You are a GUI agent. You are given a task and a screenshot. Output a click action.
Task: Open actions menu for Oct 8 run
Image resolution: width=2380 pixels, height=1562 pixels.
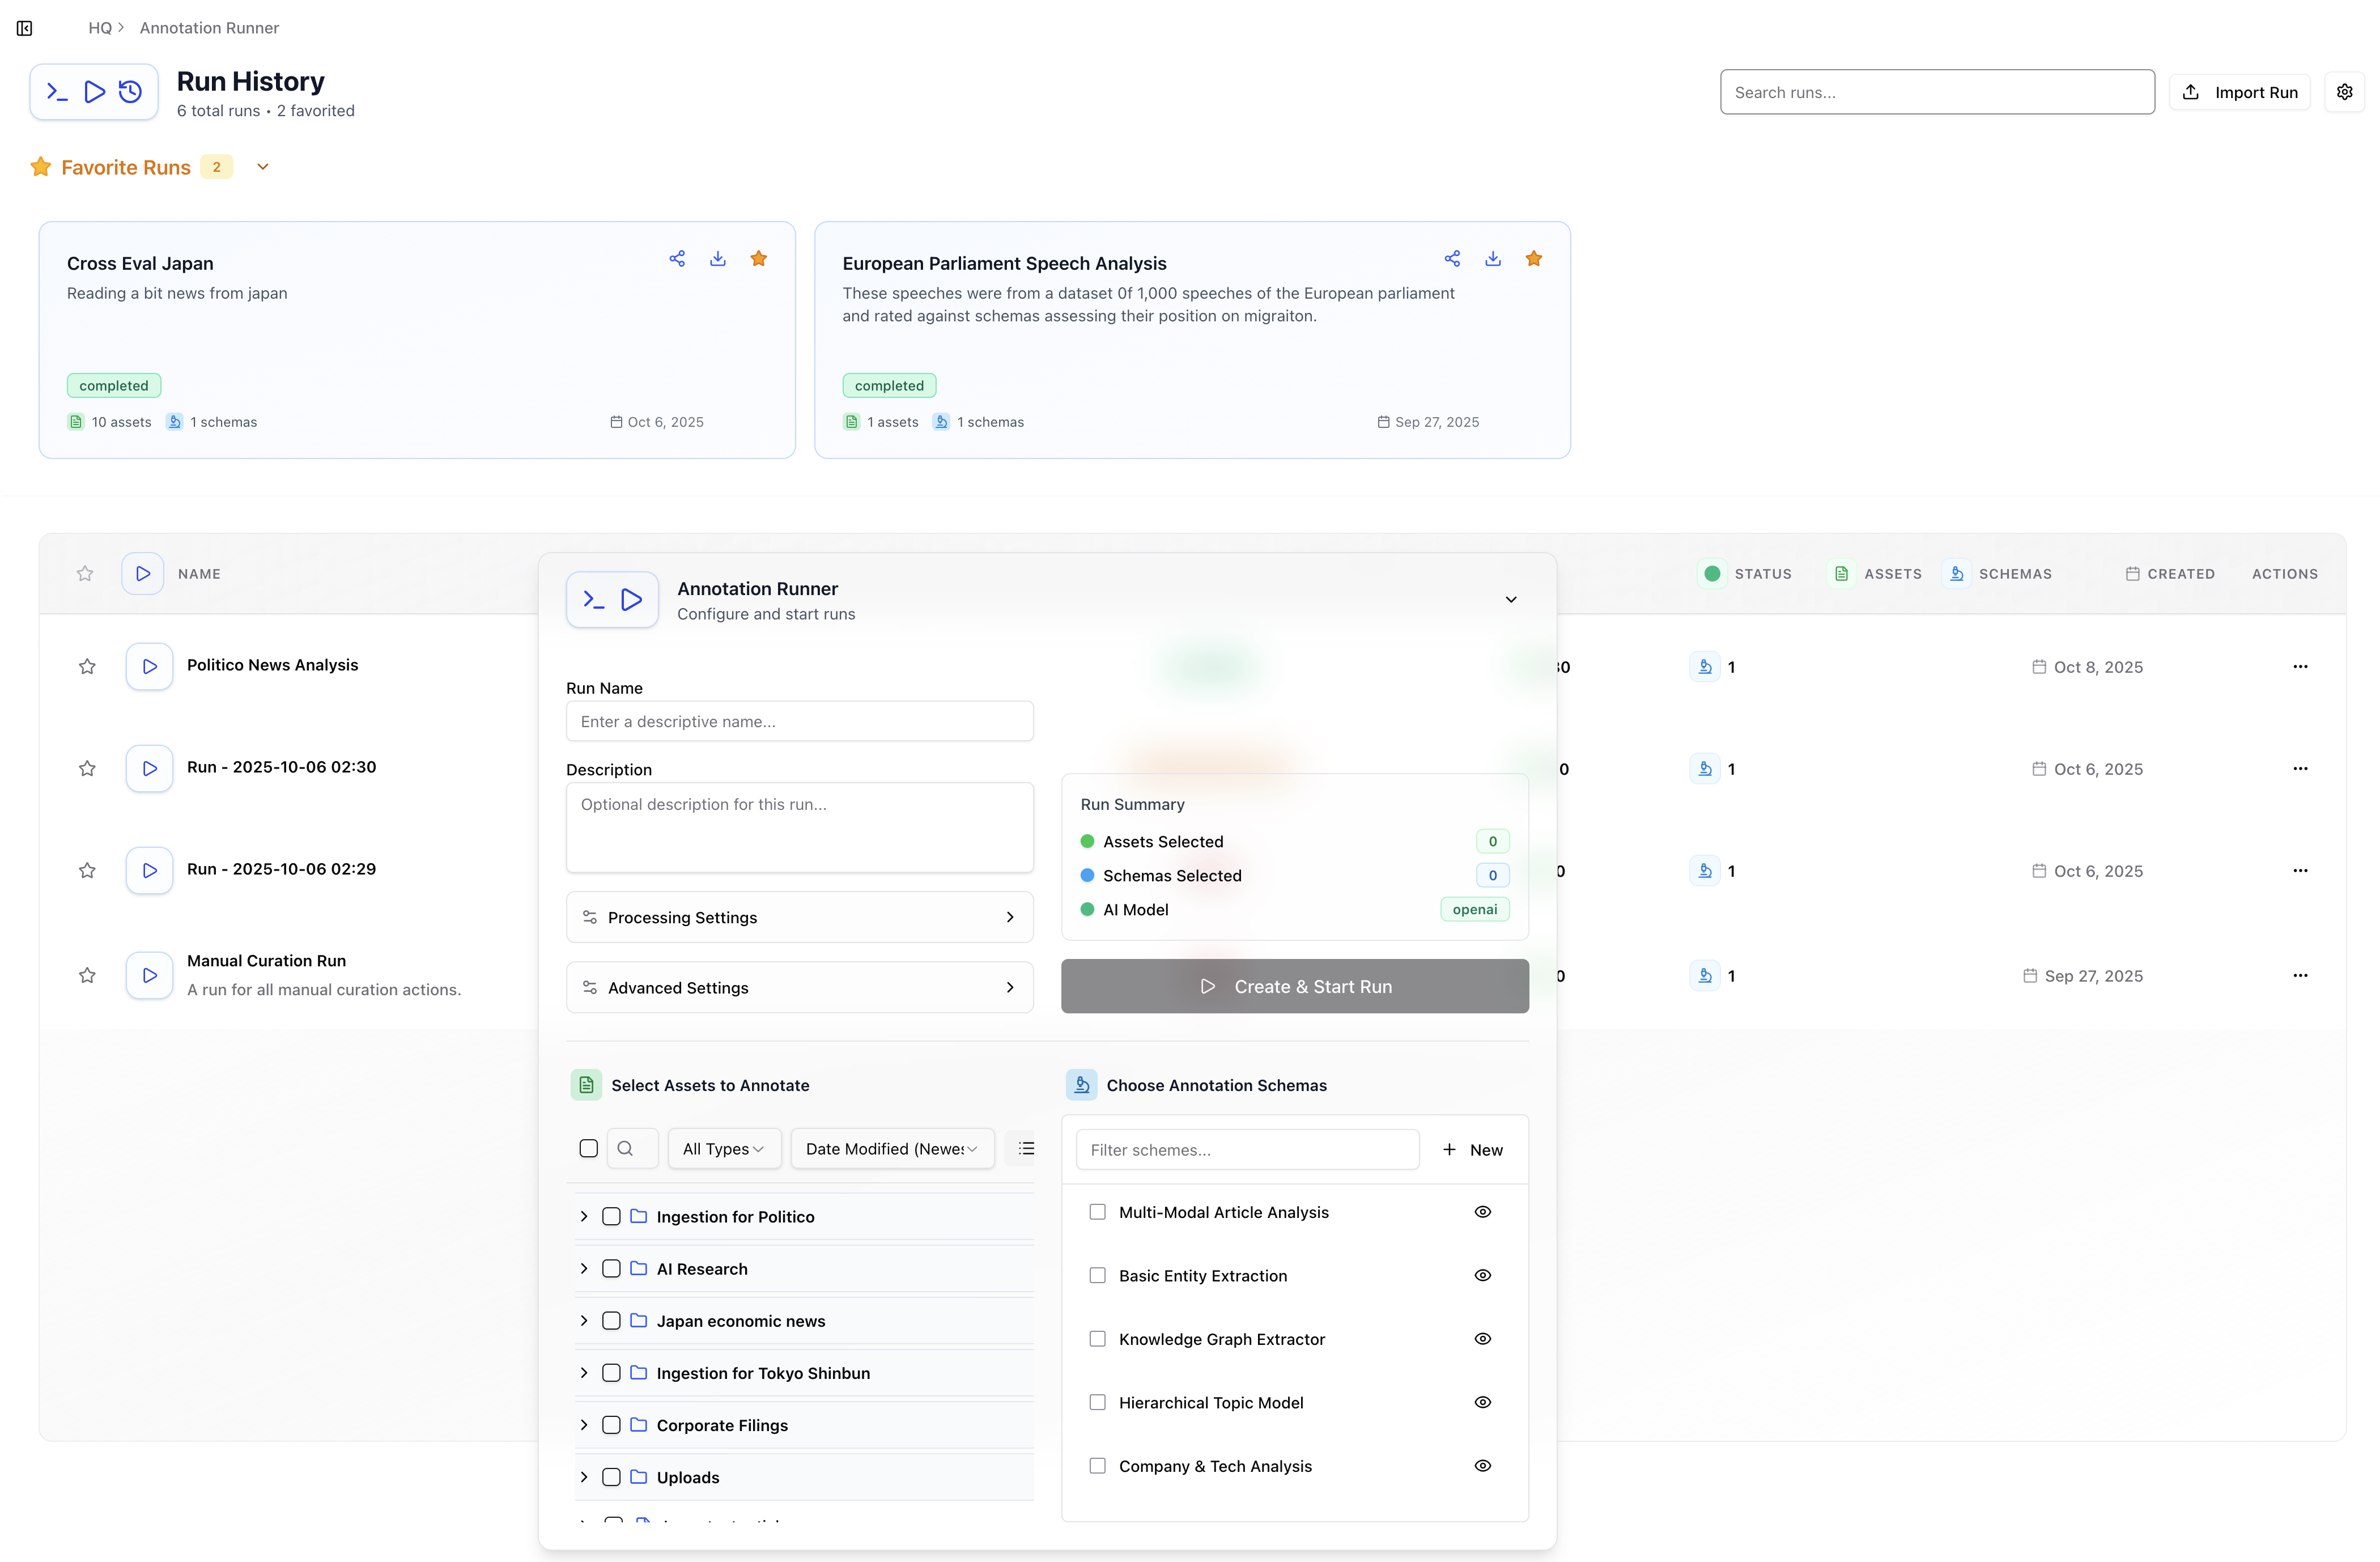[x=2300, y=666]
